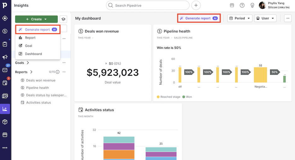Open the Activities status report

pyautogui.click(x=38, y=103)
